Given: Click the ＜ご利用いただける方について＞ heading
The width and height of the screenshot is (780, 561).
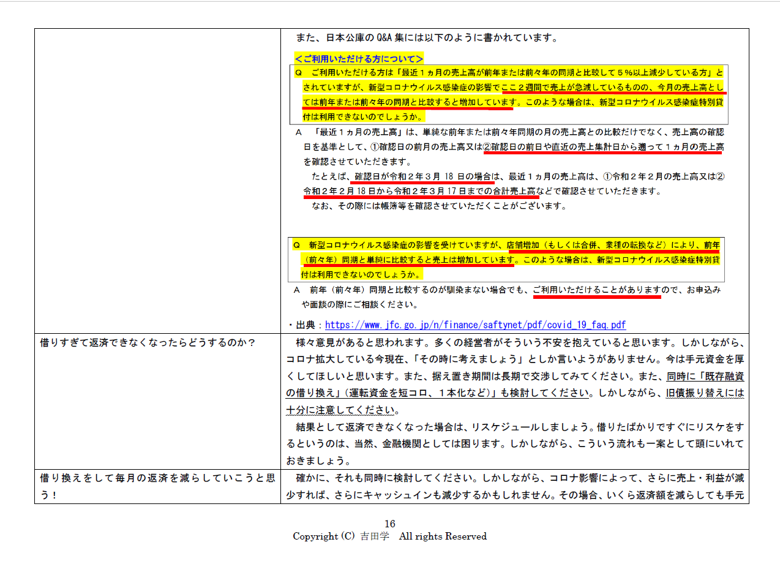Looking at the screenshot, I should [x=359, y=59].
